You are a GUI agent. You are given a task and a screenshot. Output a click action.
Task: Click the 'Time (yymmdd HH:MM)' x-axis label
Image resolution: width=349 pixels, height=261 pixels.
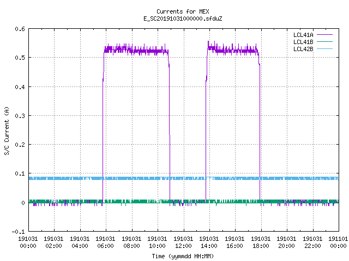pos(183,256)
